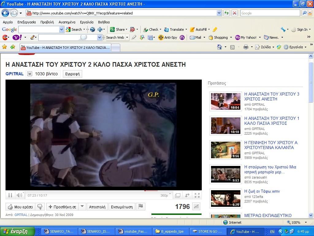Open the Η ζωή εν Τάφω.wmv link

pos(262,191)
